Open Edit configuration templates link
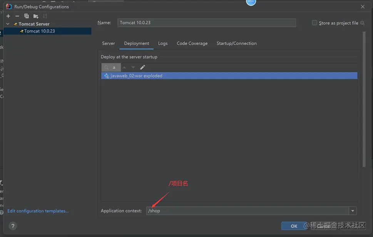The image size is (373, 237). 38,211
